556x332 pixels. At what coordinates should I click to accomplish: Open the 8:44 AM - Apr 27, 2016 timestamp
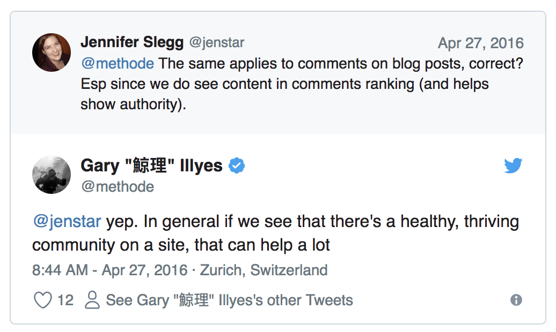tap(109, 270)
